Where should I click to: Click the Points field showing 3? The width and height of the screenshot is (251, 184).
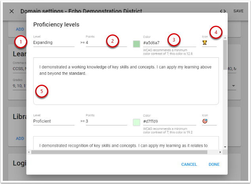point(106,121)
